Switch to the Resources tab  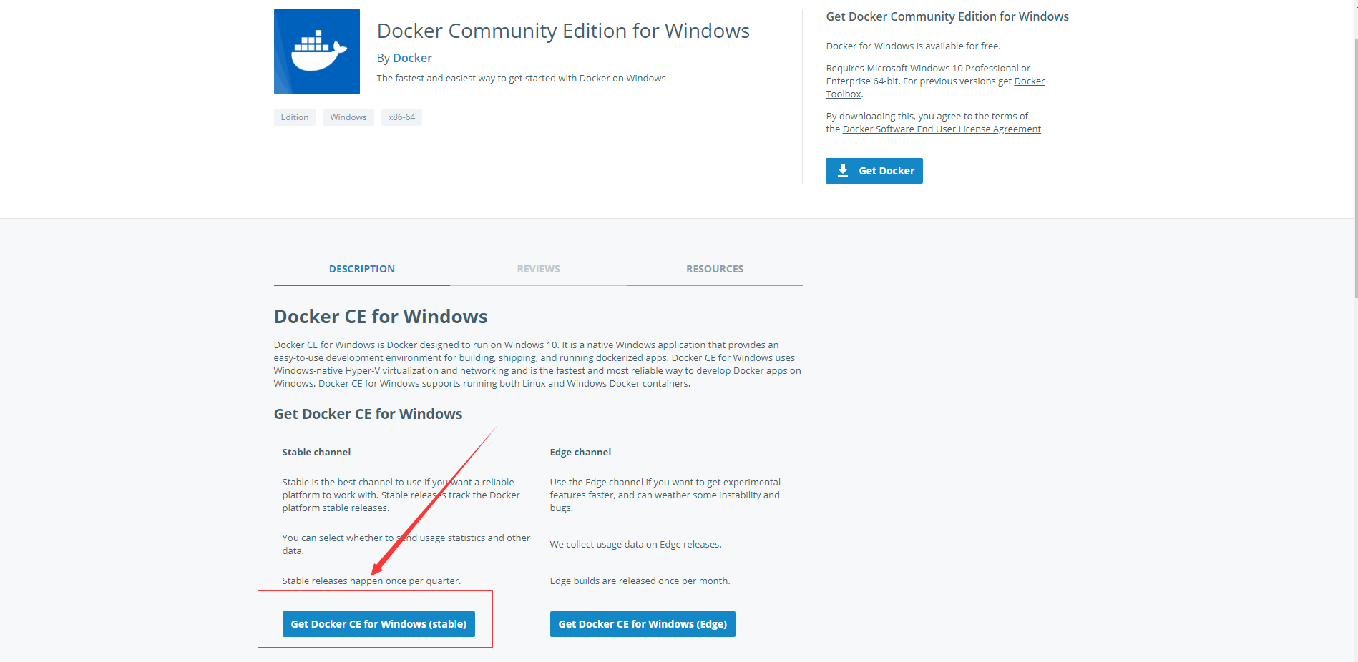tap(715, 269)
